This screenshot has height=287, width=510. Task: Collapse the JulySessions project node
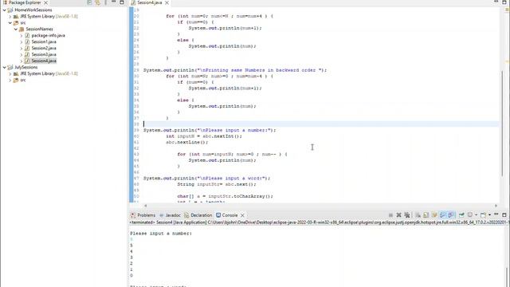pyautogui.click(x=5, y=67)
